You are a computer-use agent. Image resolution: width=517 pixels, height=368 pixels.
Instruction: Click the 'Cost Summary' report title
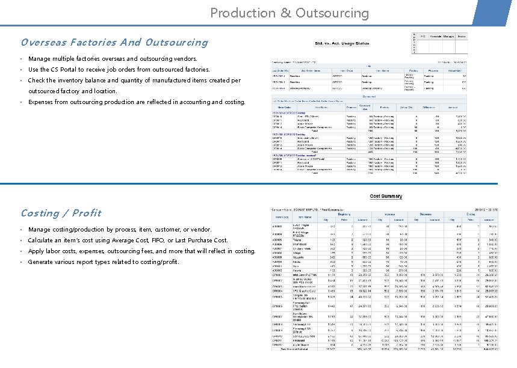(x=386, y=196)
